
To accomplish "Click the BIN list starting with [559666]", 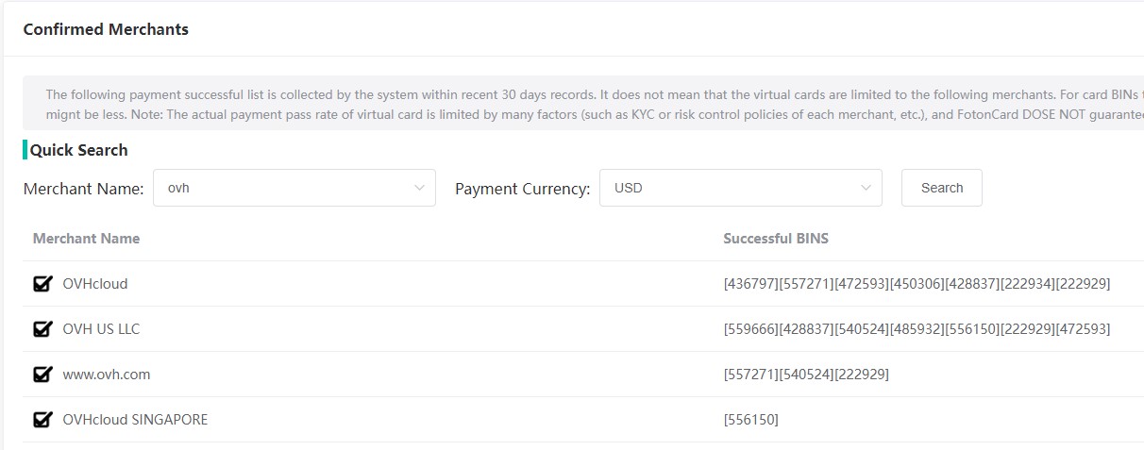I will click(917, 328).
